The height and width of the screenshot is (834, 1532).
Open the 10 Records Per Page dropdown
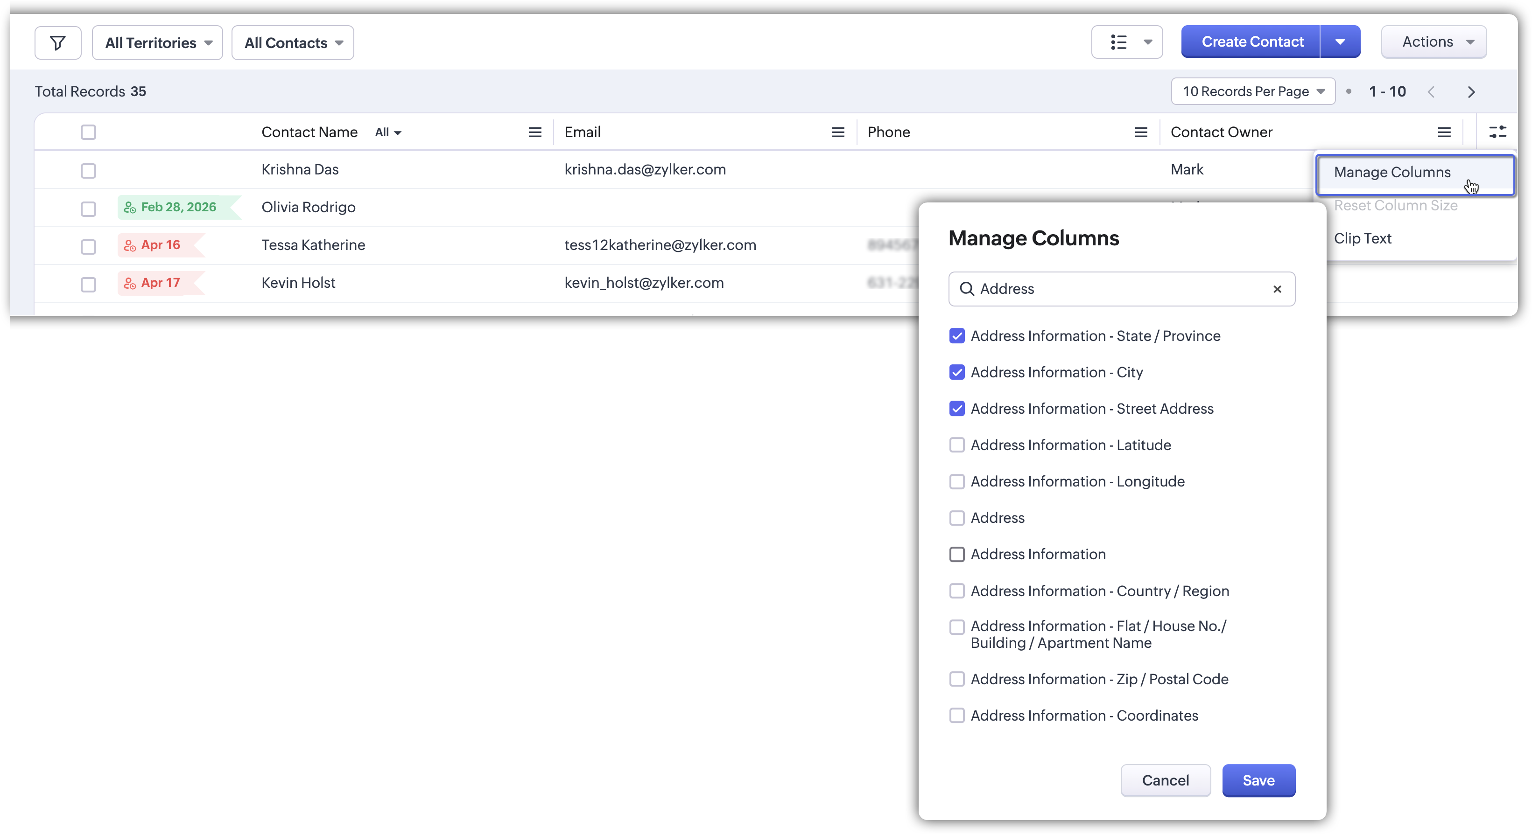1253,91
